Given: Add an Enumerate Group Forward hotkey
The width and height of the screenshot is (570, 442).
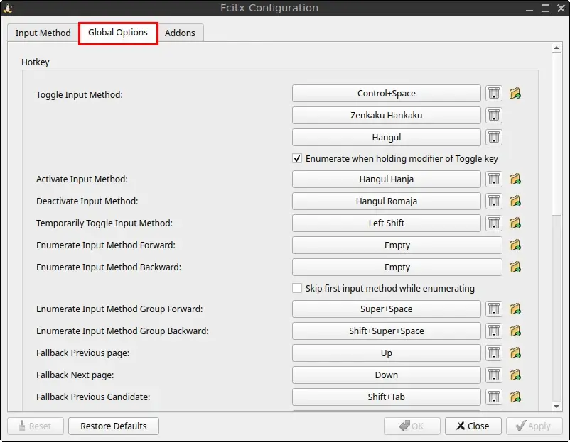Looking at the screenshot, I should pos(515,309).
